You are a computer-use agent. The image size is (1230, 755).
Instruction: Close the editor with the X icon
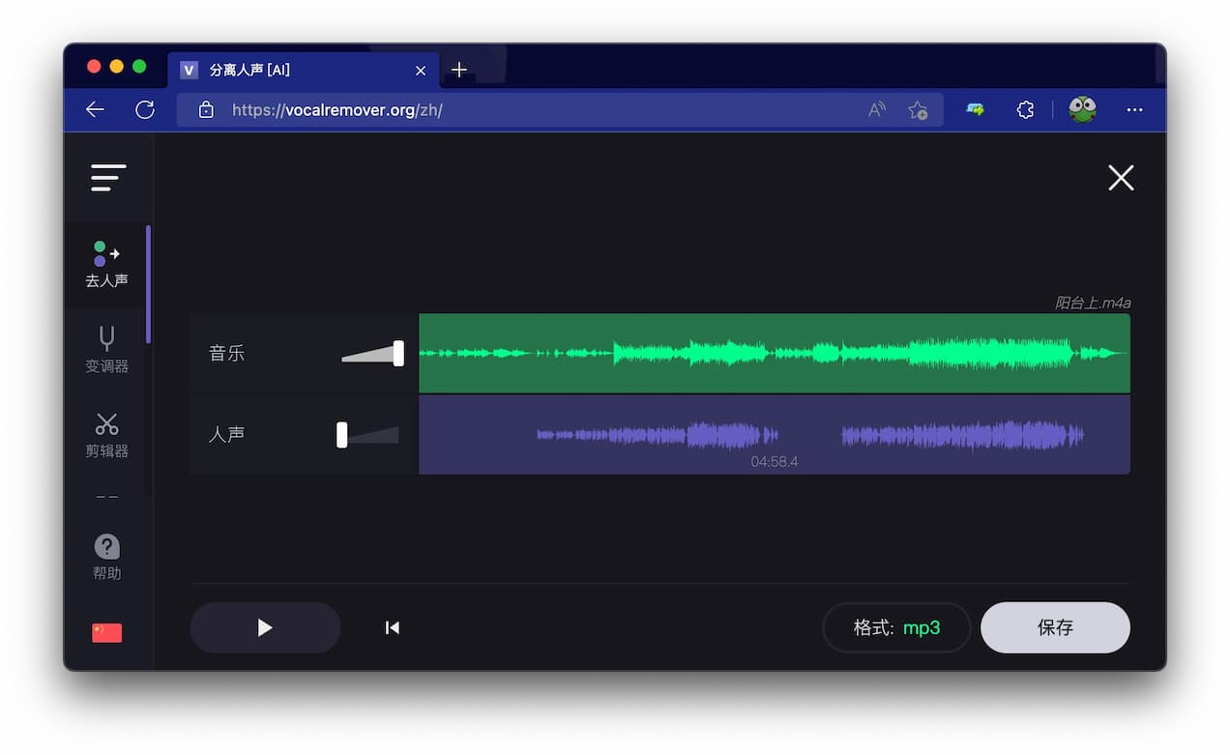pyautogui.click(x=1121, y=178)
